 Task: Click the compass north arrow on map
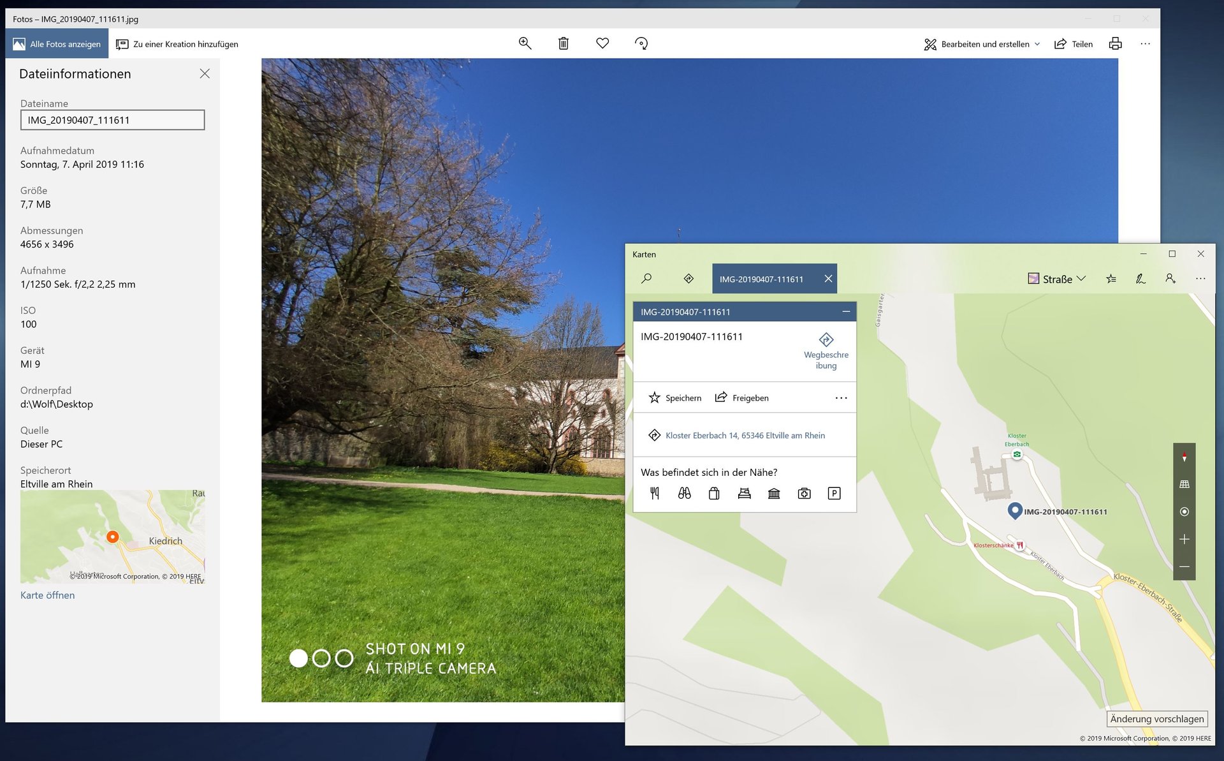tap(1184, 457)
